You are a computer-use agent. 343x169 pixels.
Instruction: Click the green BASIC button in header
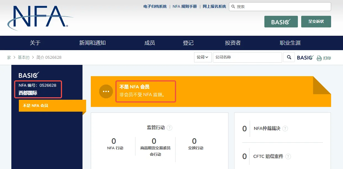pyautogui.click(x=281, y=22)
